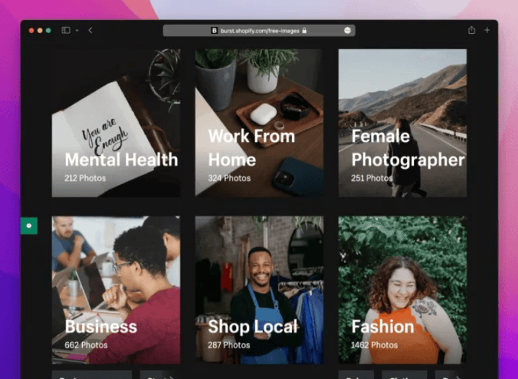Screen dimensions: 518x379
Task: Toggle the Safari sidebar panel icon
Action: [x=66, y=30]
